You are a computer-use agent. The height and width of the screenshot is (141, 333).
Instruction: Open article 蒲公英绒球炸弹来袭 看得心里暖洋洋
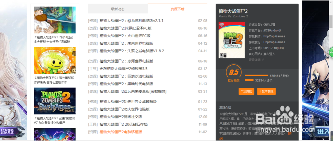(54, 80)
